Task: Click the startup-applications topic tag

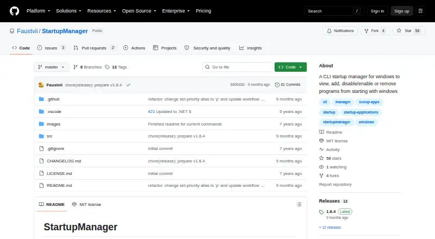Action: tap(361, 112)
